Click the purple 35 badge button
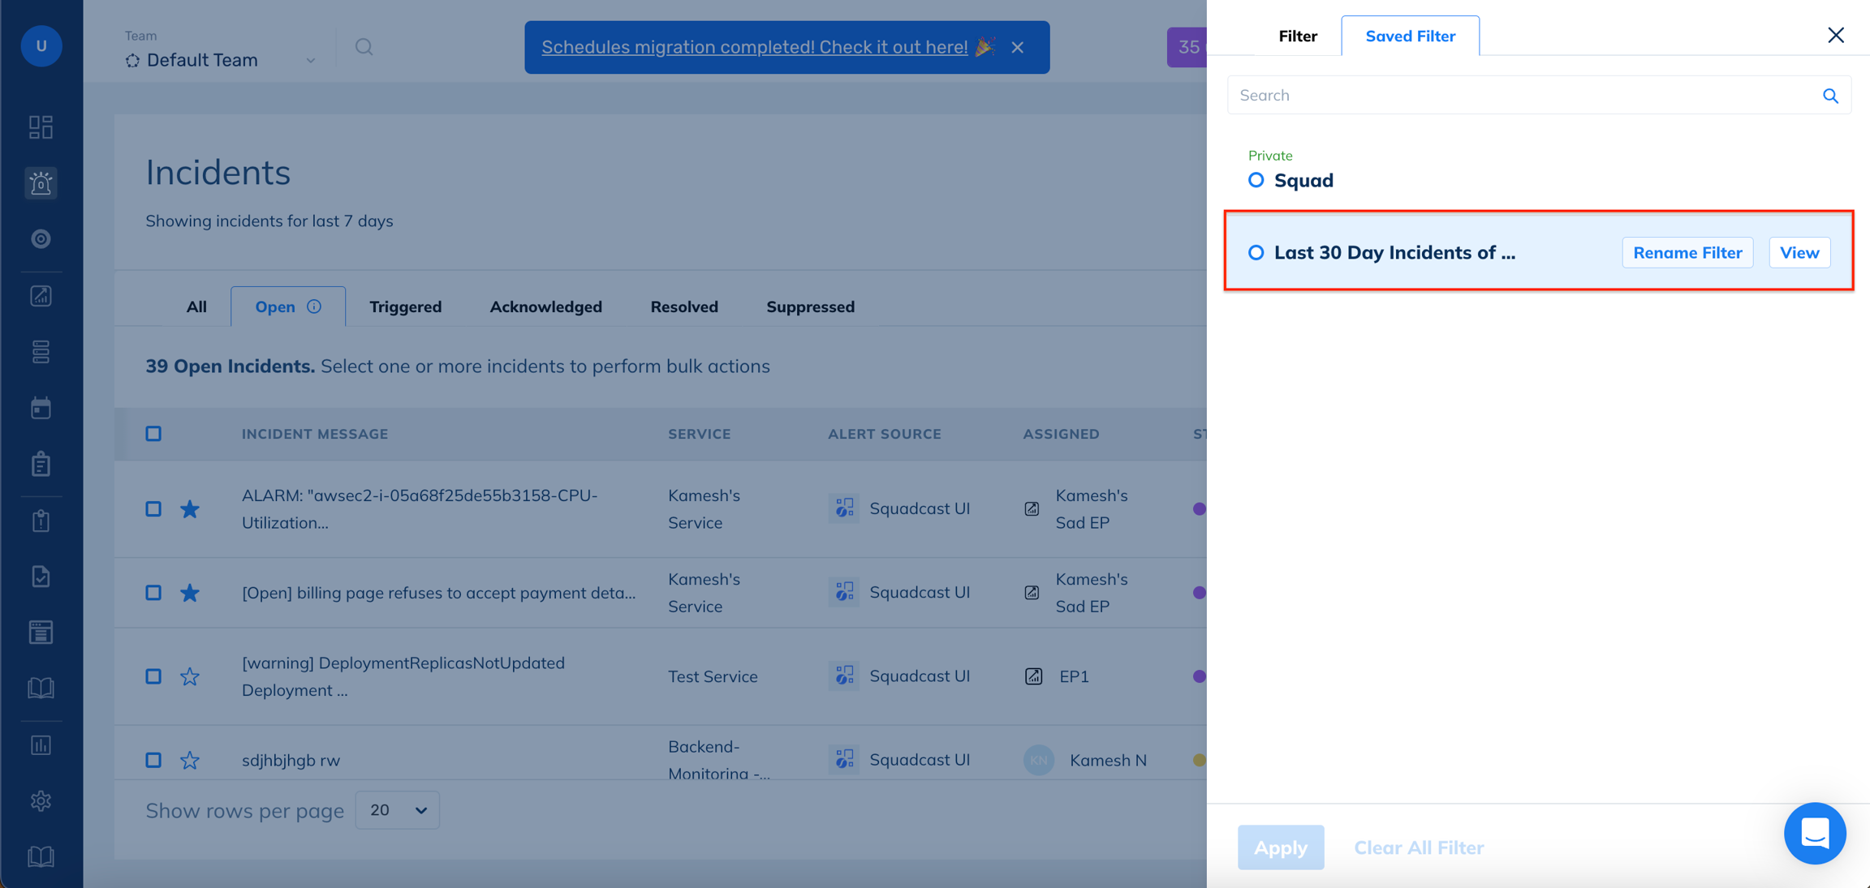 (1187, 47)
